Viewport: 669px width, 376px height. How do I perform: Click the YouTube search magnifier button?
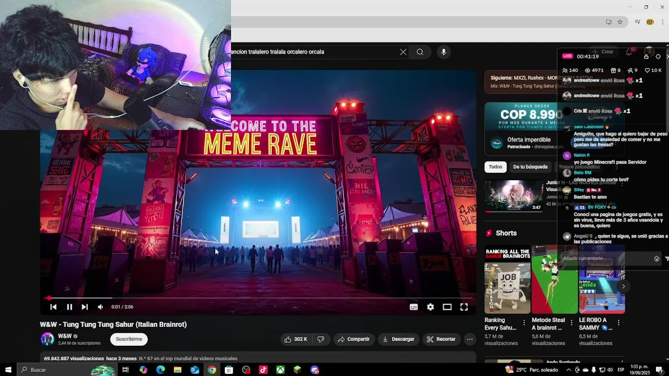[420, 52]
